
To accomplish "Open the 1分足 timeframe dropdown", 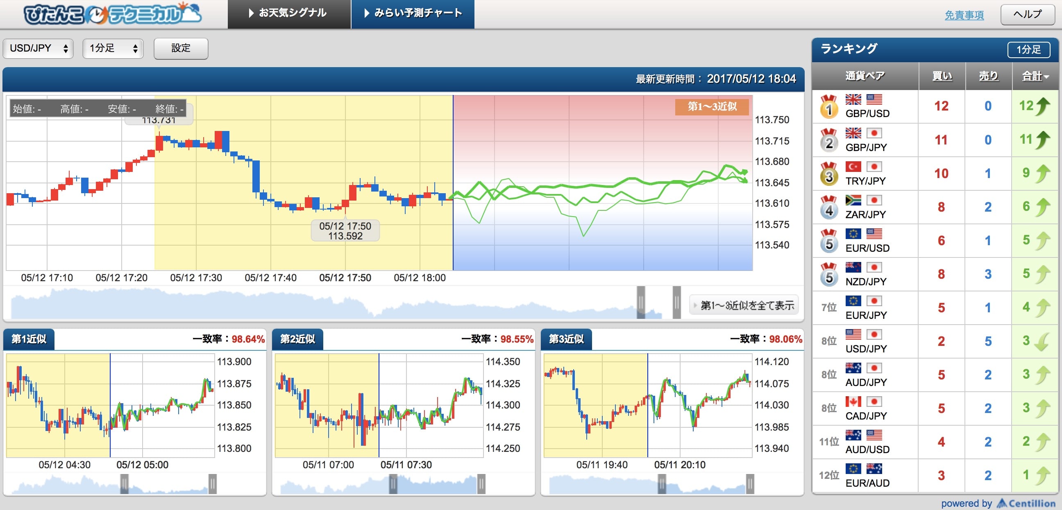I will pos(113,49).
